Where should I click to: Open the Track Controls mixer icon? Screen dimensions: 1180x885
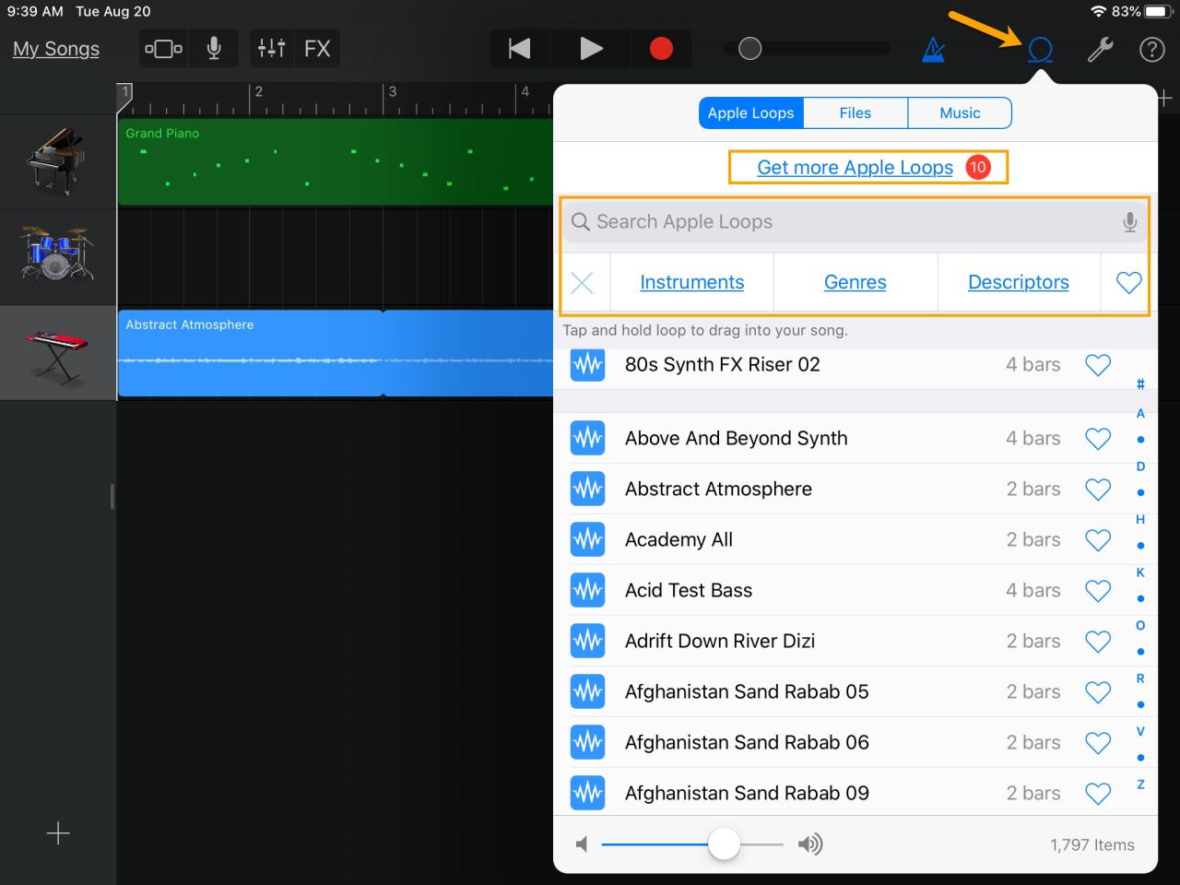coord(271,48)
